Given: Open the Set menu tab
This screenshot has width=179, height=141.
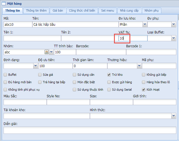Looking at the screenshot, I should click(x=108, y=11).
